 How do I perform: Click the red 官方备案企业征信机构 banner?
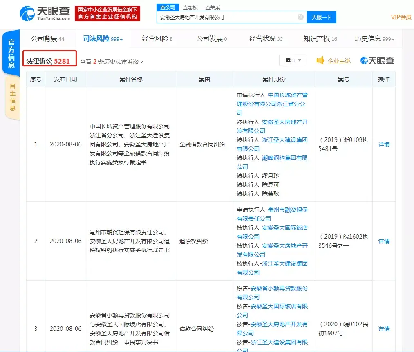point(107,13)
